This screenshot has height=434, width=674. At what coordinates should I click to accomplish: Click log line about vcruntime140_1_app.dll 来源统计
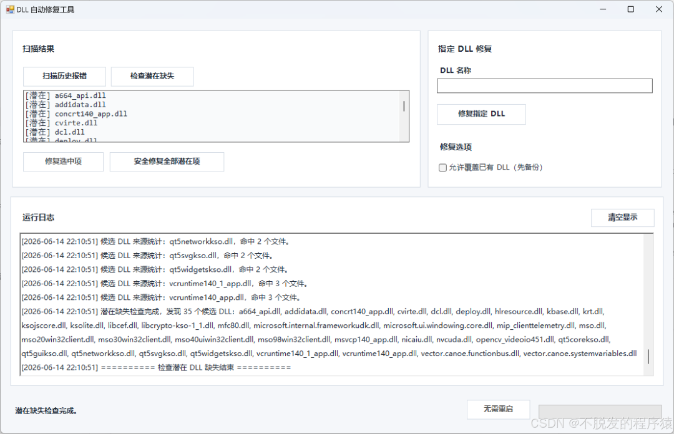coord(165,284)
